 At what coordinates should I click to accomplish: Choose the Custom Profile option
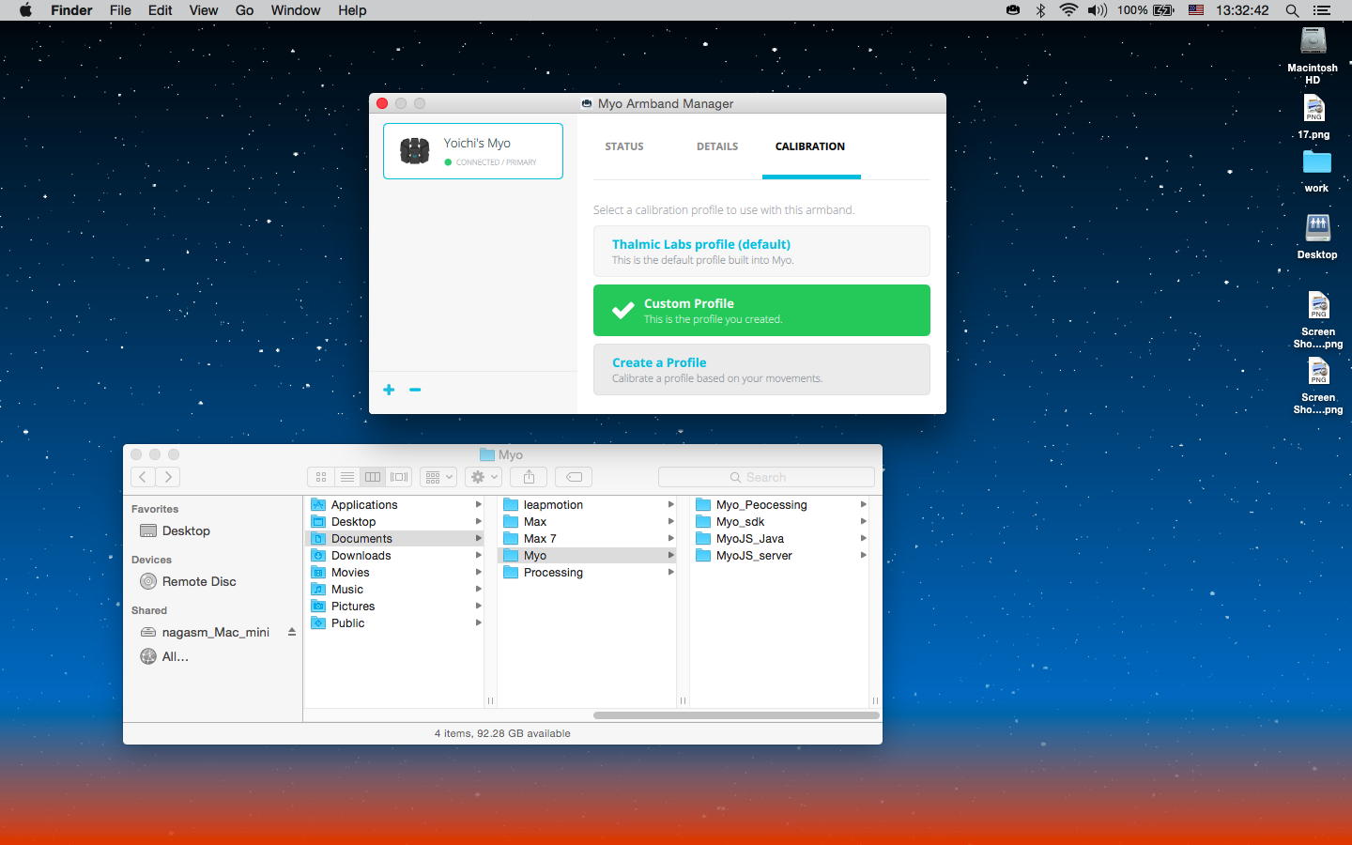[x=761, y=310]
